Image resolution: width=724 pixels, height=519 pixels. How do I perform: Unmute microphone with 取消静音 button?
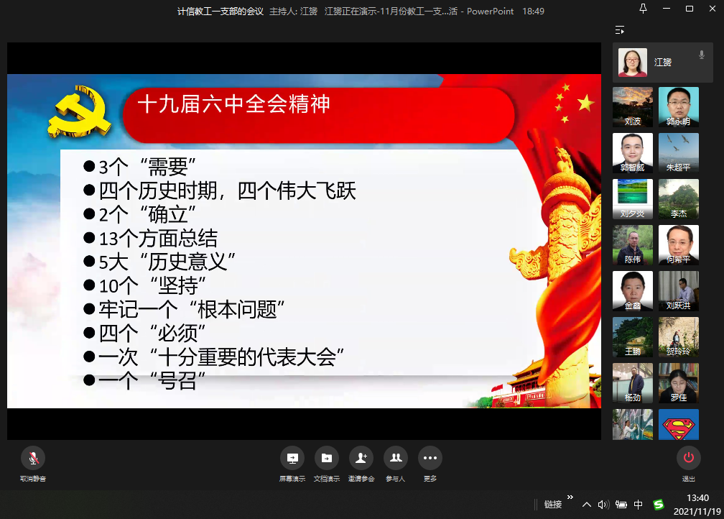coord(33,458)
